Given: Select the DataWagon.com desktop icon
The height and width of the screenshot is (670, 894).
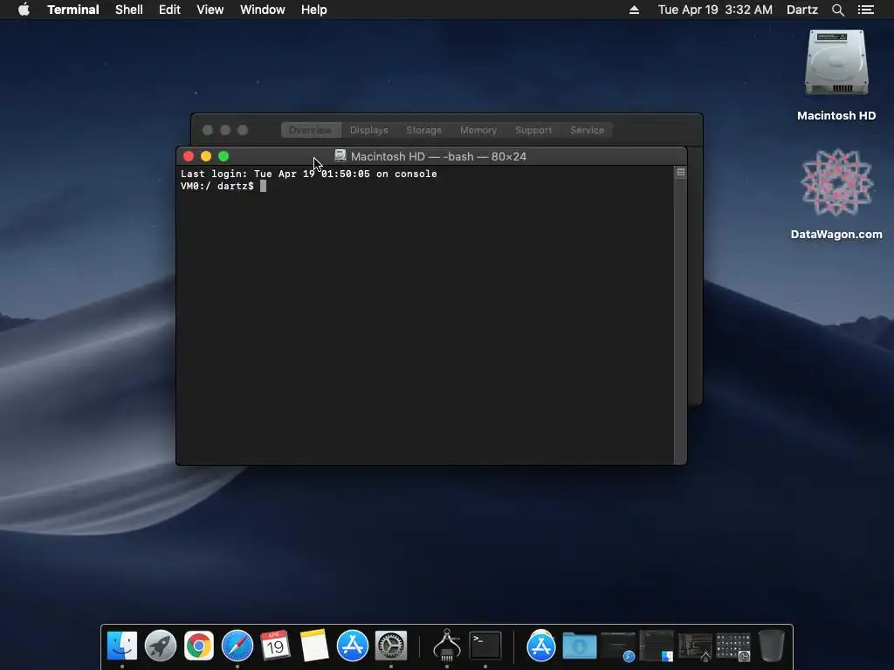Looking at the screenshot, I should (x=836, y=195).
